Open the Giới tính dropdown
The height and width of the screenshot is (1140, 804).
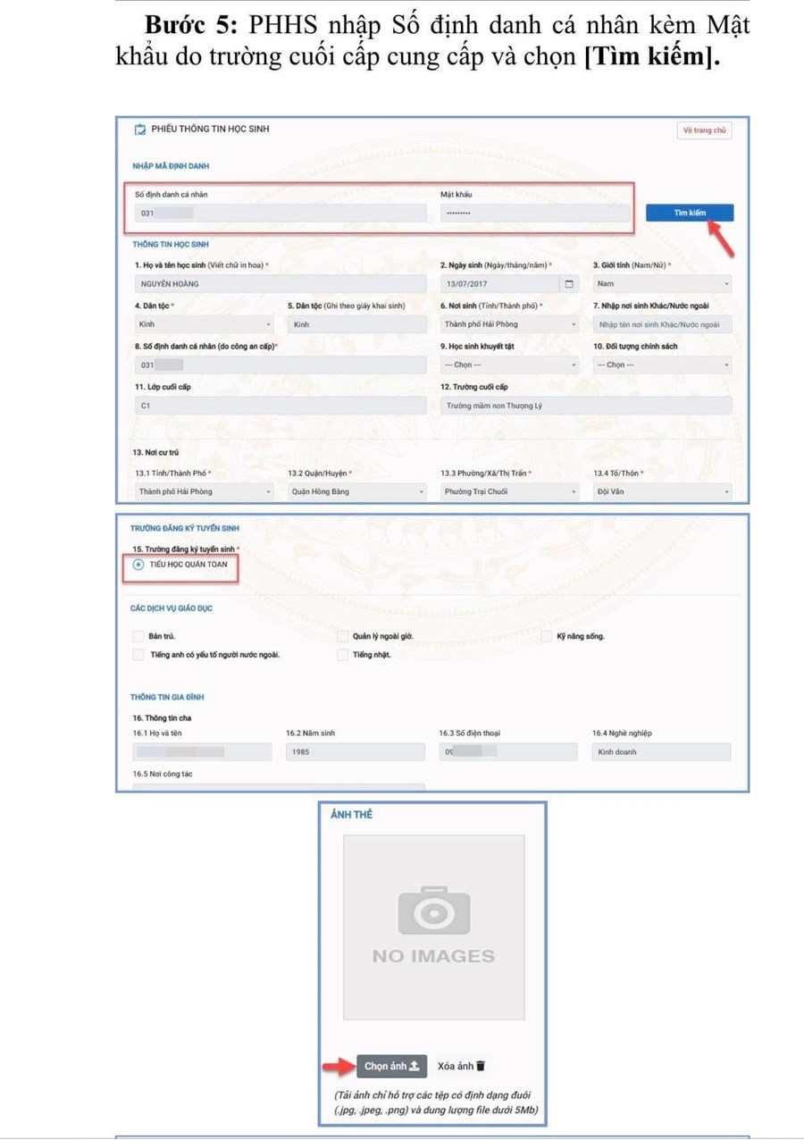(661, 284)
